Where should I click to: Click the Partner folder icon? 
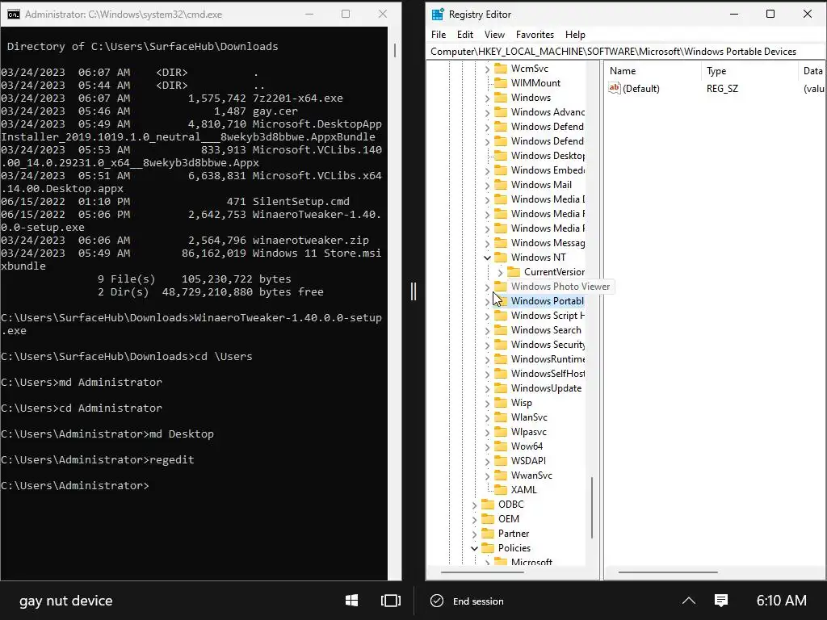(x=488, y=534)
